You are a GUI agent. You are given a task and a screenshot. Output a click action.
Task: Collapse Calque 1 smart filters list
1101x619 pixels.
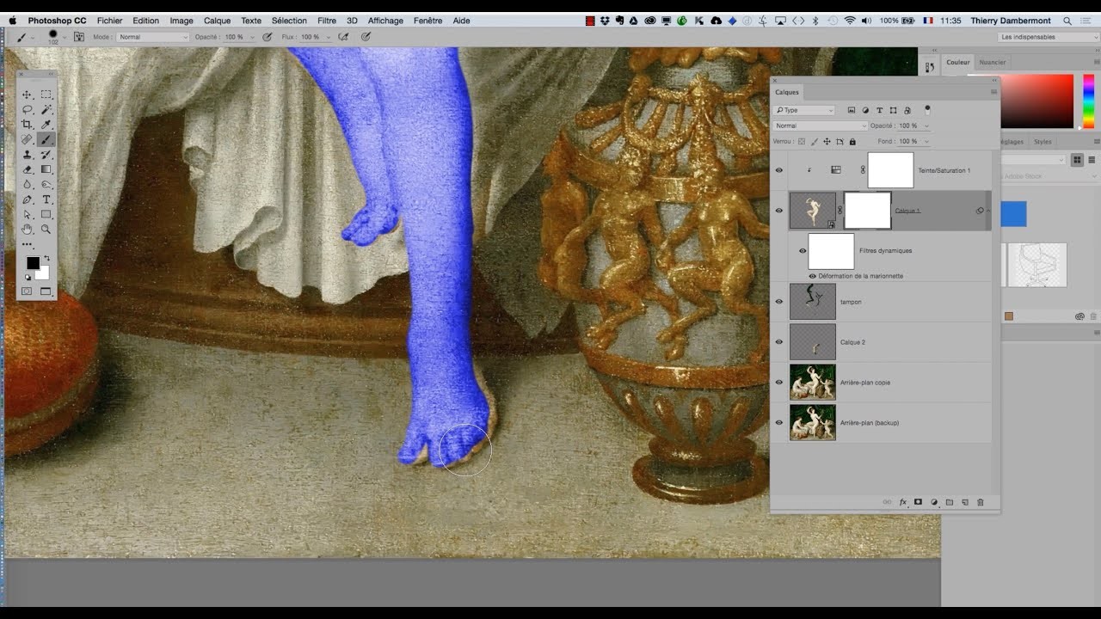click(x=987, y=211)
